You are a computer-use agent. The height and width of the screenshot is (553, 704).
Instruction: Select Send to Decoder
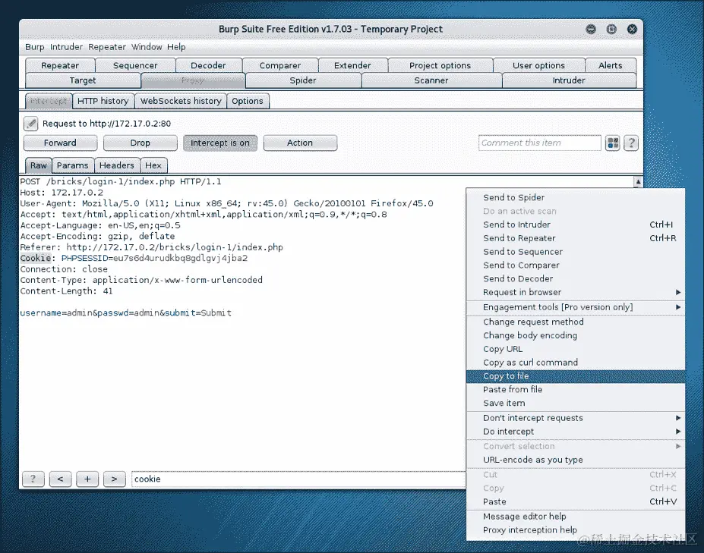[576, 278]
